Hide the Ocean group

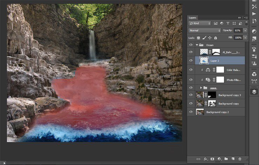[191, 45]
